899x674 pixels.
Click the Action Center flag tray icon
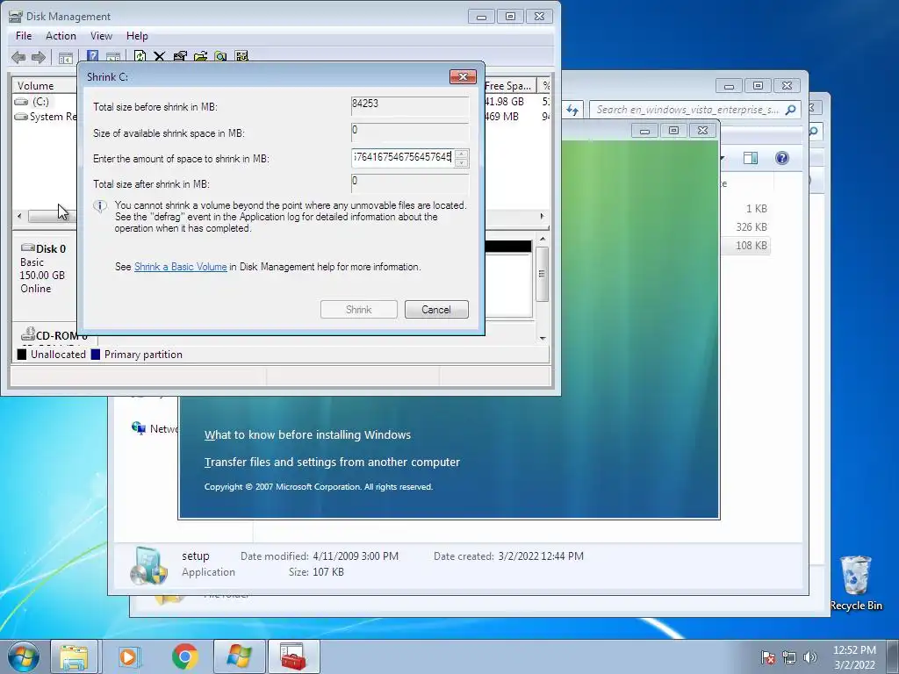768,657
